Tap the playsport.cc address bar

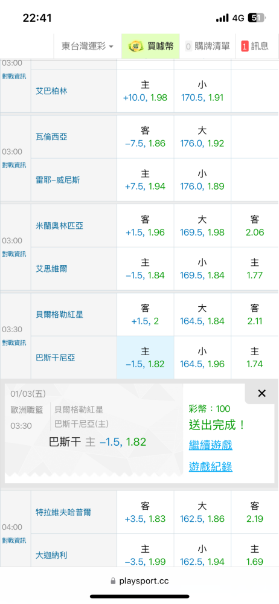[139, 580]
